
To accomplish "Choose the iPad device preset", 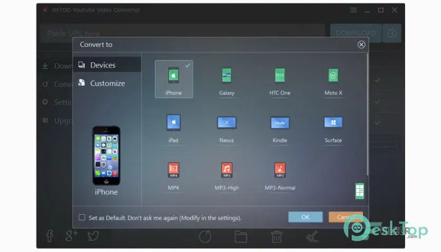I will click(x=173, y=129).
